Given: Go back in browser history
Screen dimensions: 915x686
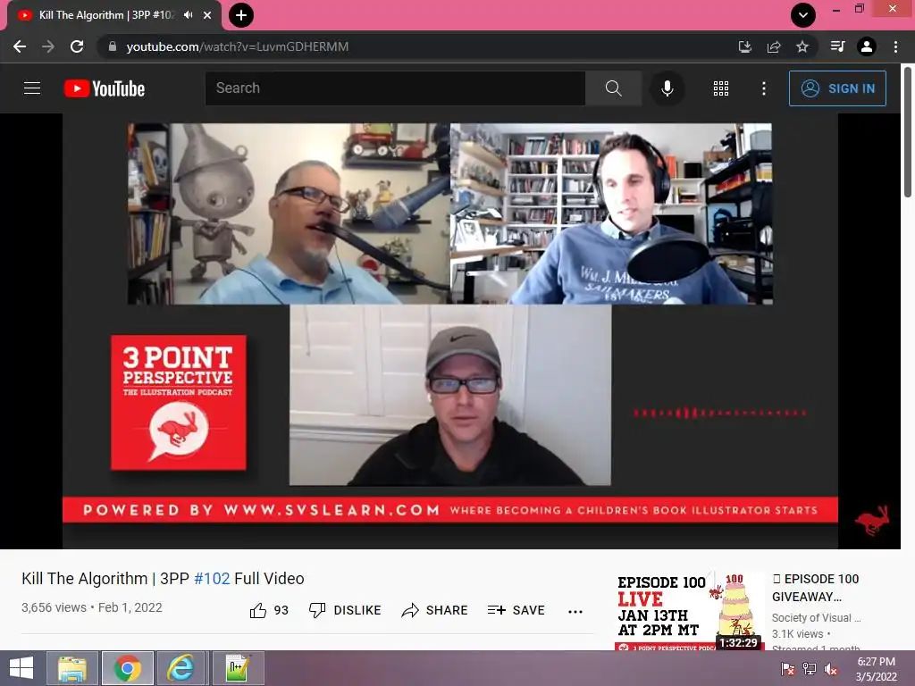Looking at the screenshot, I should click(20, 46).
